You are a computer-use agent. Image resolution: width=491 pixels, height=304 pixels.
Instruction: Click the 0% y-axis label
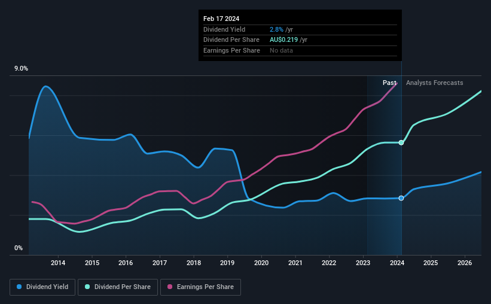tap(19, 248)
